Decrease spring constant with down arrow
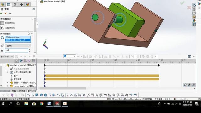This screenshot has height=113, width=201. (x=30, y=51)
